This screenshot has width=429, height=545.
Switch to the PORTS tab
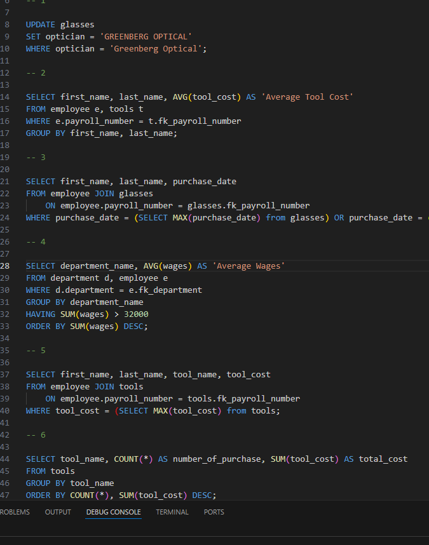[214, 512]
